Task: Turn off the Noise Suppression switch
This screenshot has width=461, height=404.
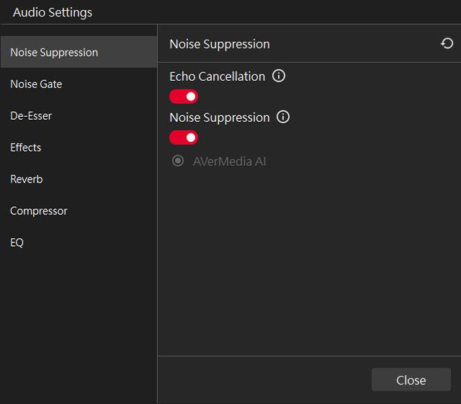Action: point(184,137)
